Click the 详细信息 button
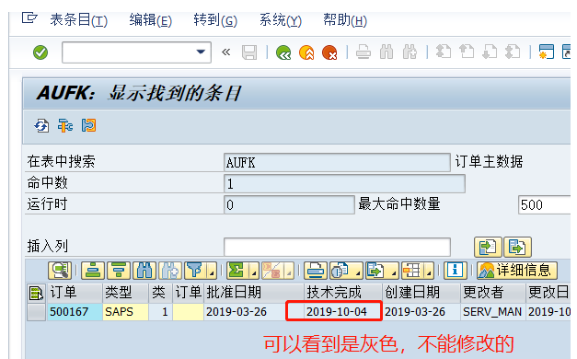 (x=517, y=271)
